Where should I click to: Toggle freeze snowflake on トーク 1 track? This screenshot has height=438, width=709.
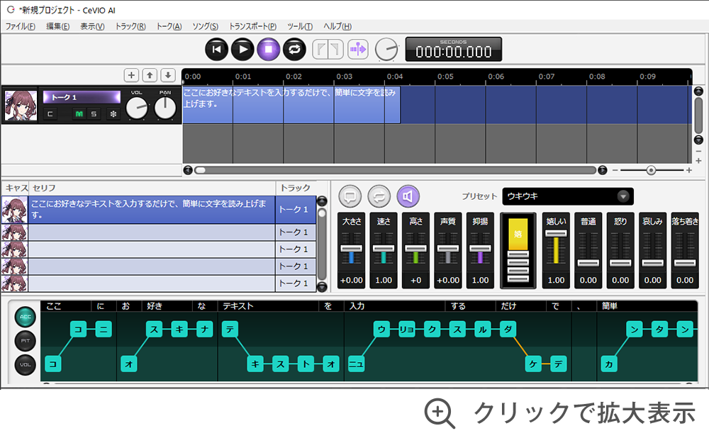tap(113, 114)
